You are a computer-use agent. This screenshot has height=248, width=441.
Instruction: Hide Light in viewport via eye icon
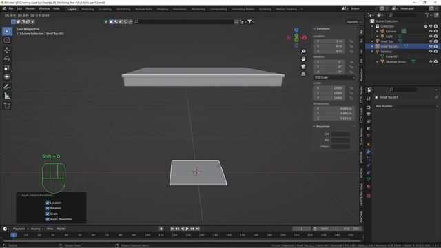coord(431,37)
